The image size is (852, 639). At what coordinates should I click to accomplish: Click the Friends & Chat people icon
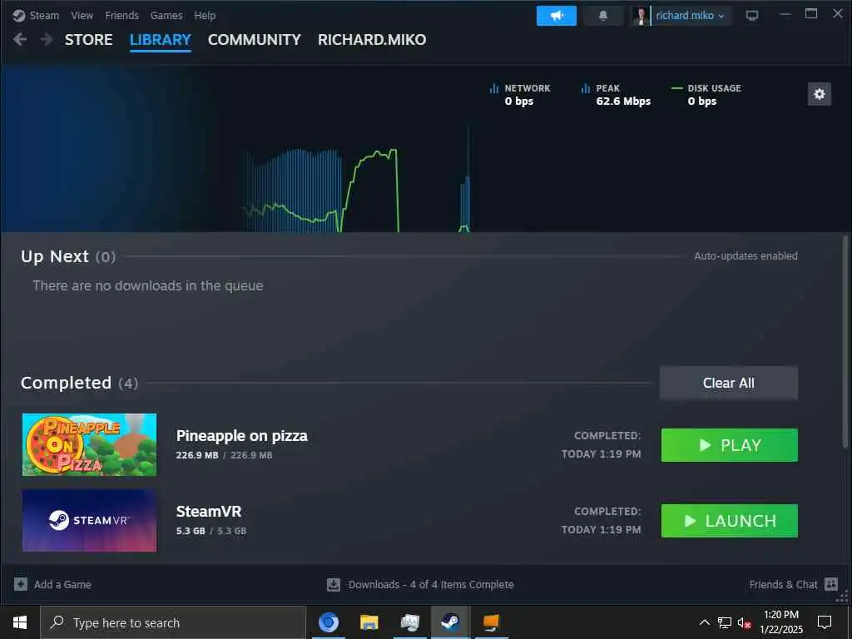pos(831,584)
